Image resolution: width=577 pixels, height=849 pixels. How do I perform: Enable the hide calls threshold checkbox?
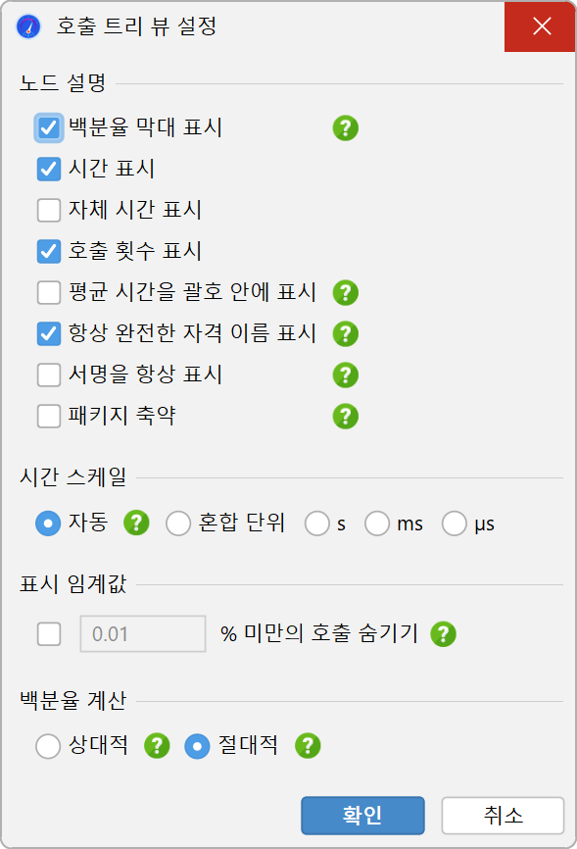pyautogui.click(x=49, y=633)
